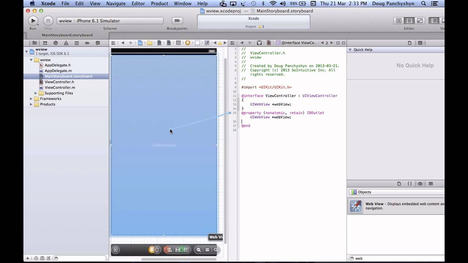Open Spotlight search in menu bar
Screen dimensions: 468x263
click(x=424, y=4)
